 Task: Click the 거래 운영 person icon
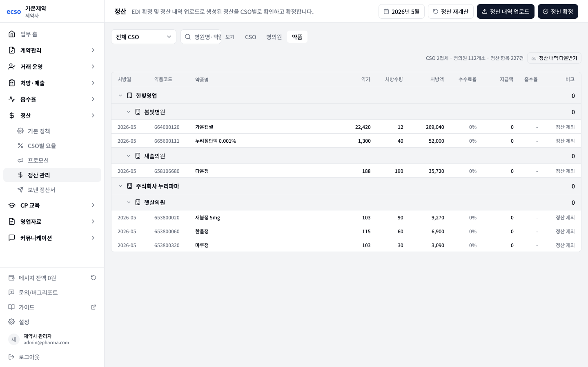(x=12, y=66)
